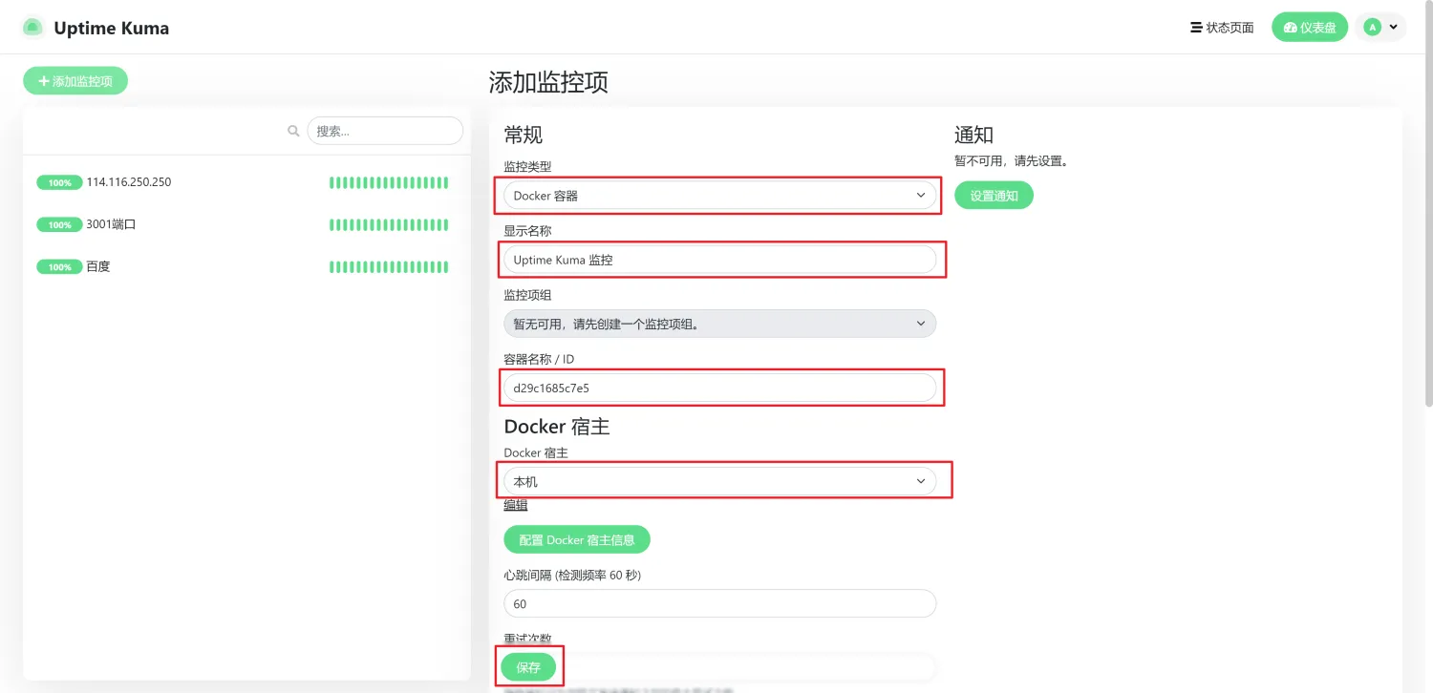Click the 100% badge for 百度
This screenshot has height=693, width=1433.
[59, 267]
